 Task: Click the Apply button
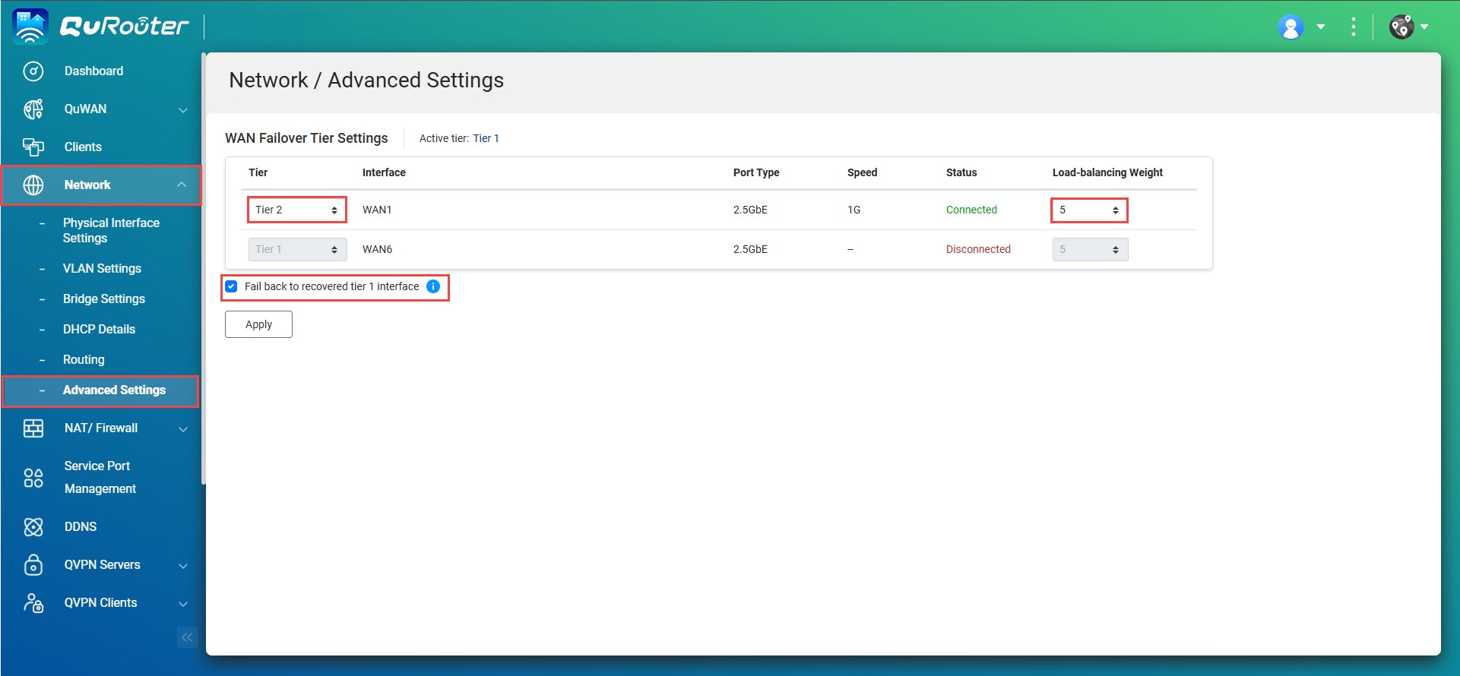pyautogui.click(x=258, y=324)
